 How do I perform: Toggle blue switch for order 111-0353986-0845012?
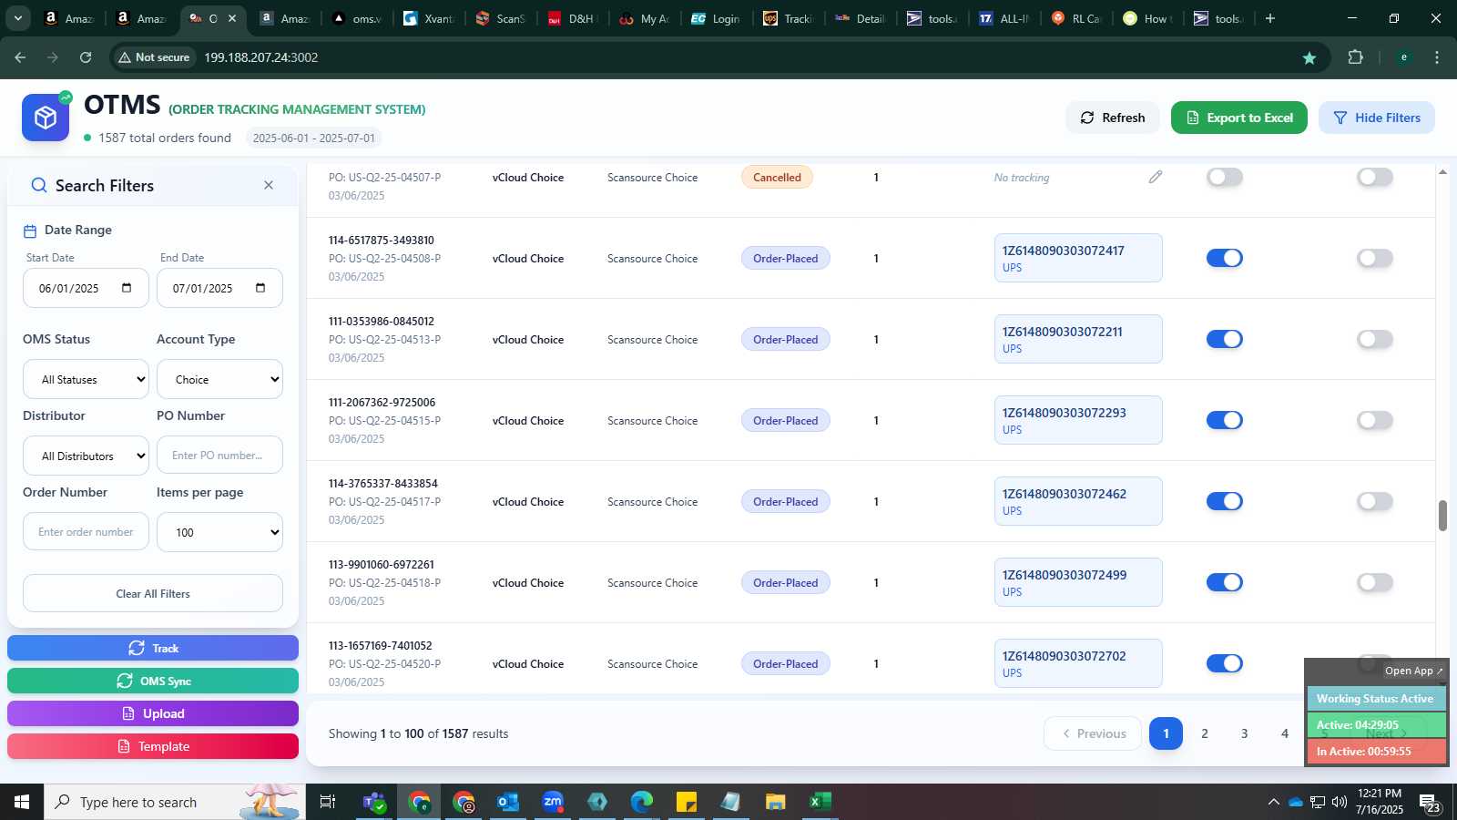pos(1225,339)
